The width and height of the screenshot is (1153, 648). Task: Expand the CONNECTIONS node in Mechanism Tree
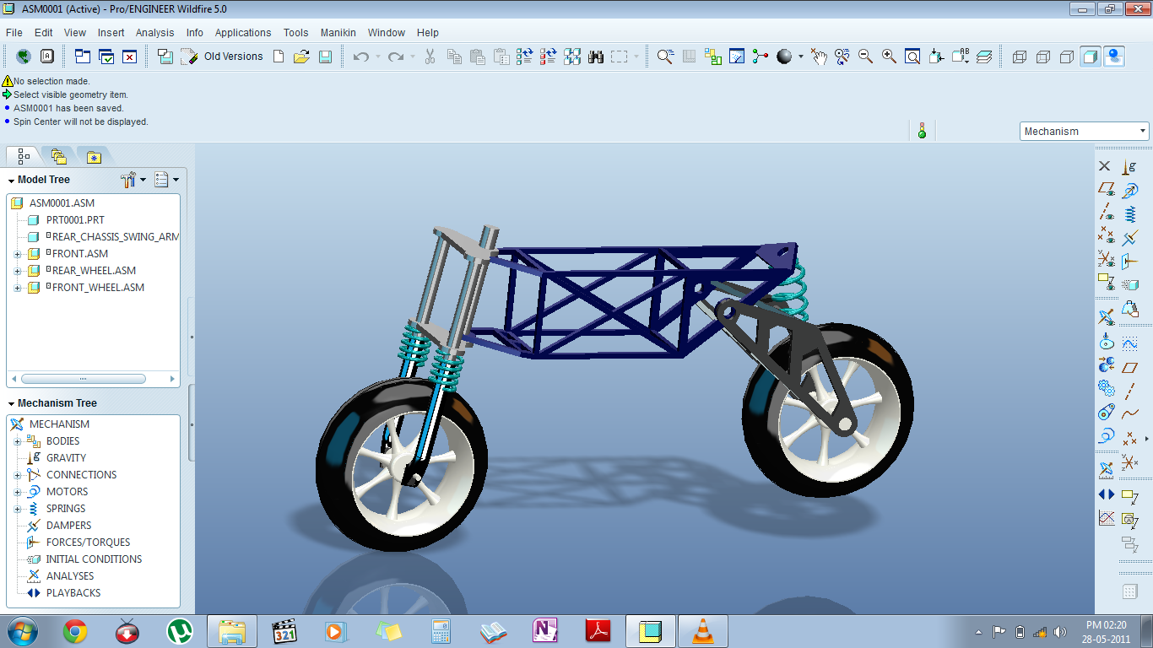[17, 475]
